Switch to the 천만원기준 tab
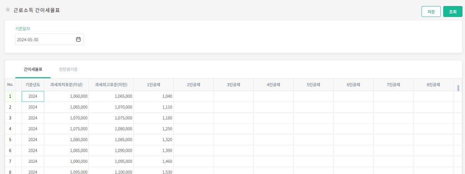This screenshot has height=174, width=465. (x=68, y=69)
